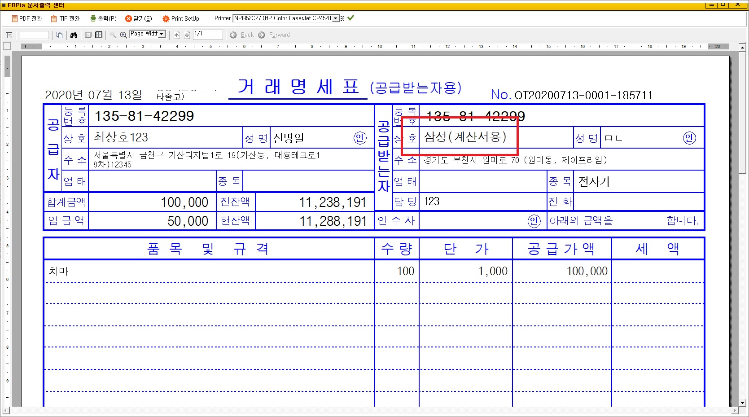Click the vertical scrollbar down arrow

742,403
